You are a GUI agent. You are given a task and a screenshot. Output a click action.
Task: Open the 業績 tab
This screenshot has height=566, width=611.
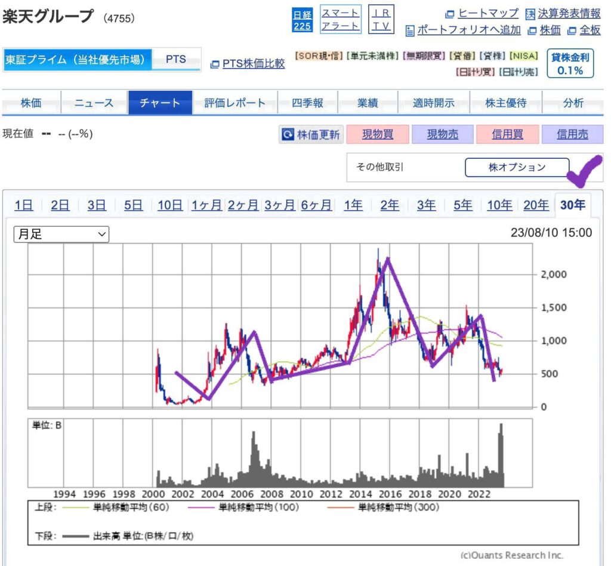[368, 103]
